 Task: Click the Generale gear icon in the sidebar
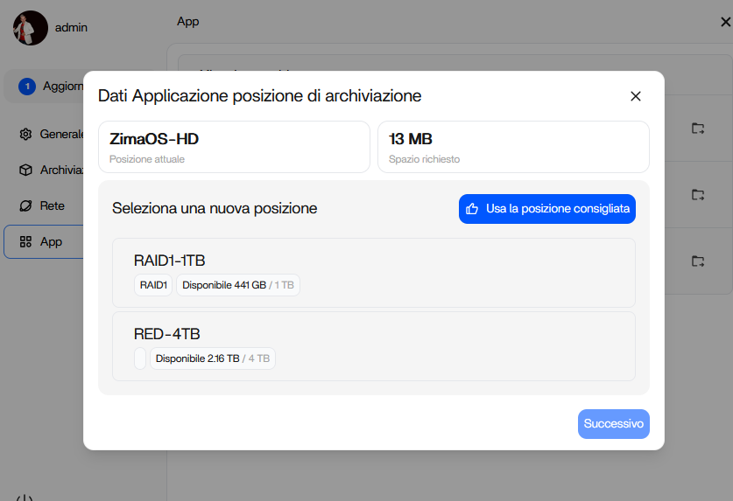point(25,134)
